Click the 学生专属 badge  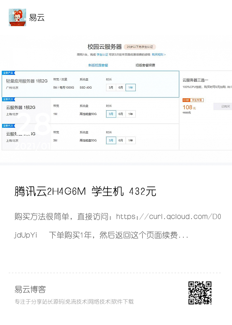pyautogui.click(x=197, y=100)
